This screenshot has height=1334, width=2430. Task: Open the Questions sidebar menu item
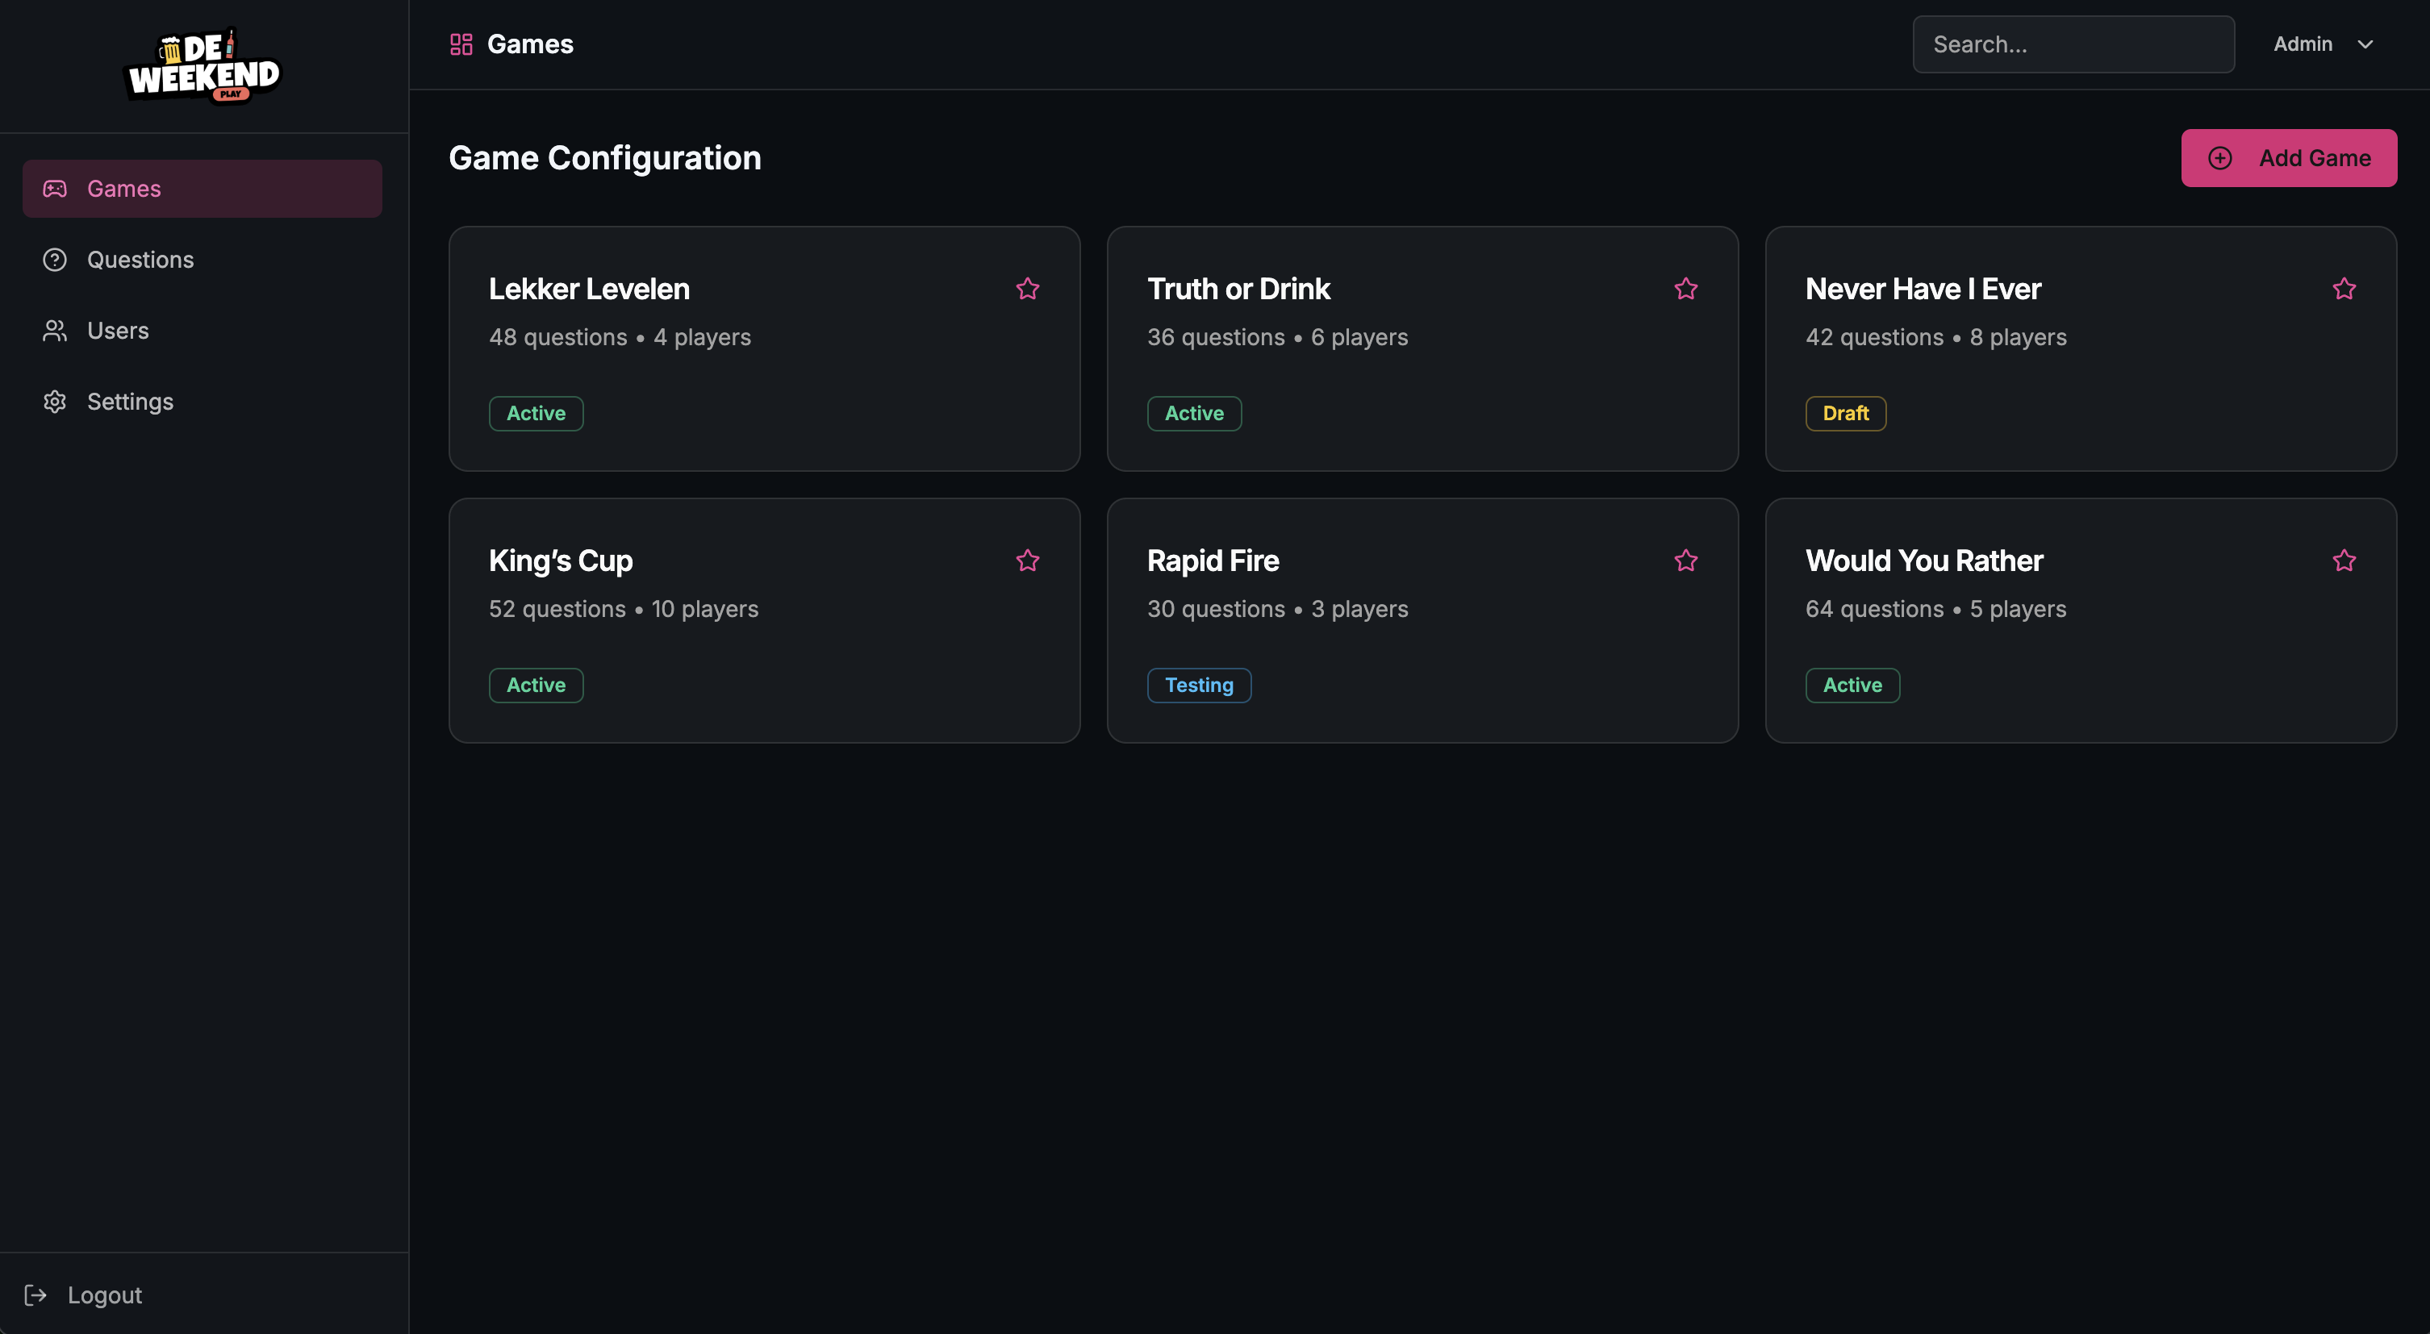(140, 259)
